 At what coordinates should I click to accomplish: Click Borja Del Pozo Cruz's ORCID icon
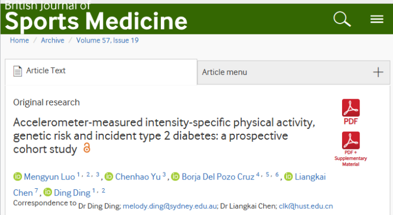[x=175, y=176]
